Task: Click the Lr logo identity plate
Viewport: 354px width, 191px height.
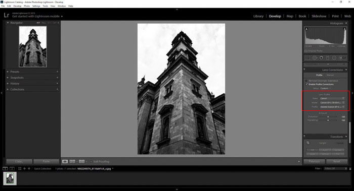Action: 6,15
